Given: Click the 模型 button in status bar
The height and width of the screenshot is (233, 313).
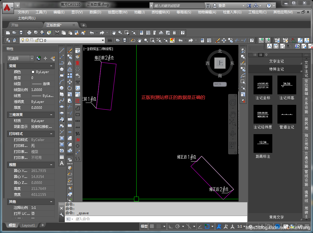Looking at the screenshot, I should pos(144,226).
